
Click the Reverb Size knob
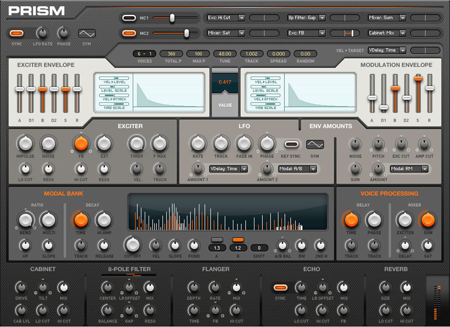[385, 287]
